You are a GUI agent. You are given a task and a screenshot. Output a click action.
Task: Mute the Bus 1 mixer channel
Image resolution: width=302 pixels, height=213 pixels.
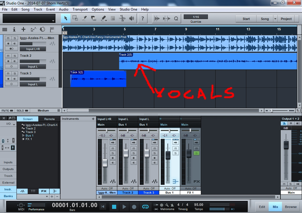[175, 149]
